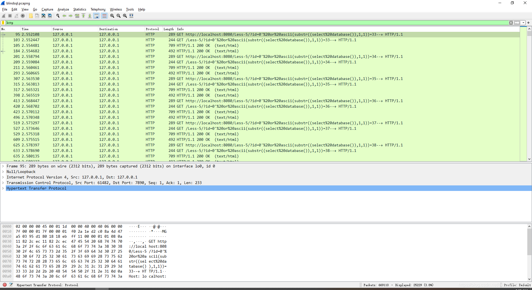Expand Hypertext Transfer Protocol details
This screenshot has height=290, width=532.
click(x=3, y=188)
